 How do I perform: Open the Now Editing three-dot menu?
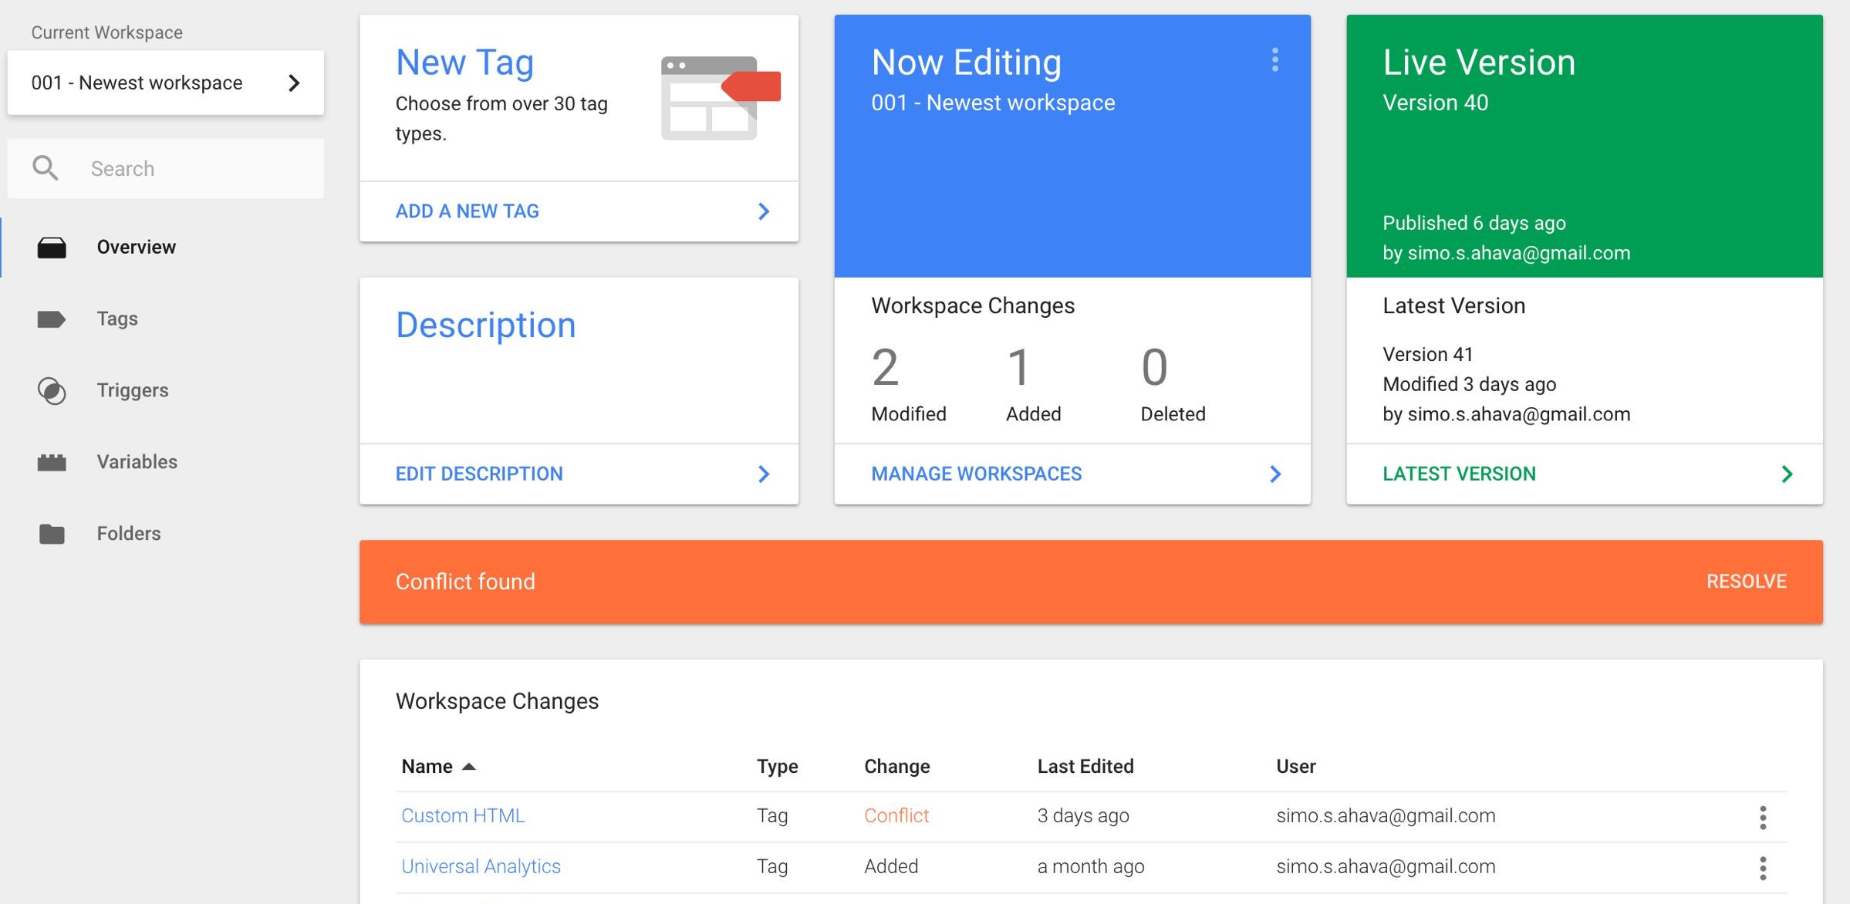[x=1274, y=60]
